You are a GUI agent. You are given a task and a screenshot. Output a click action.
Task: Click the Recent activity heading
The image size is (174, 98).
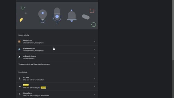[x=24, y=35]
